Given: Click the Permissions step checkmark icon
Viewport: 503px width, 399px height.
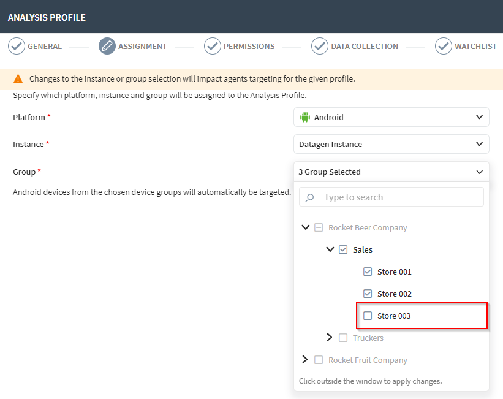Looking at the screenshot, I should click(x=213, y=46).
